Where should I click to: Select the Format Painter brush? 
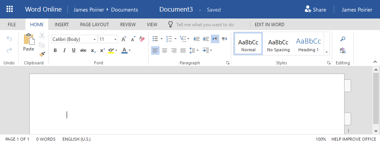pyautogui.click(x=42, y=54)
